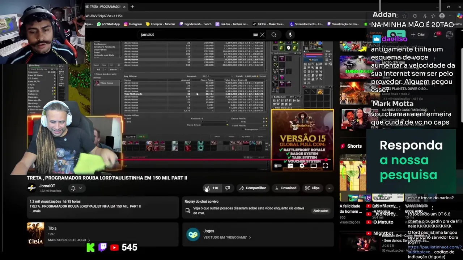Open a new browser tab with plus
463x260 pixels.
click(x=132, y=6)
